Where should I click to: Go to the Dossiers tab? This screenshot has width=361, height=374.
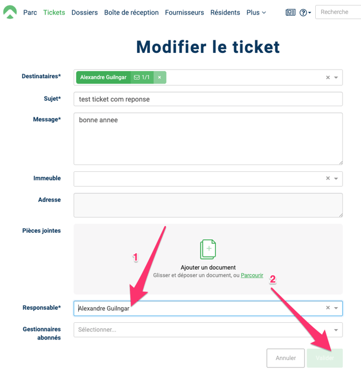(85, 12)
